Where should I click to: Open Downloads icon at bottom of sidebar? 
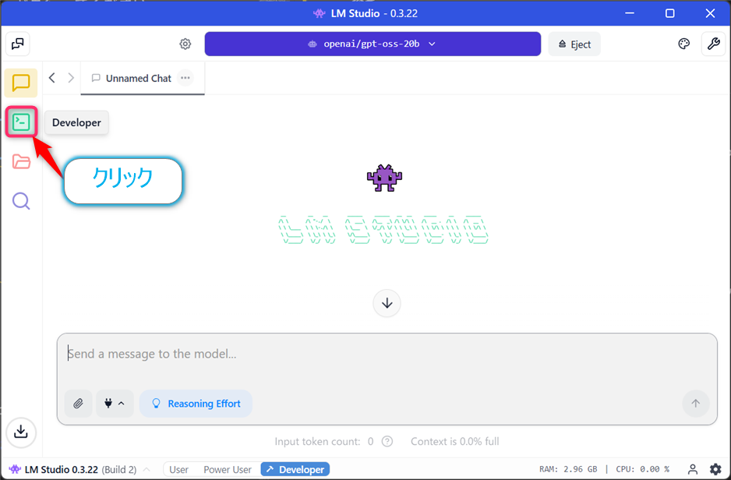tap(21, 432)
